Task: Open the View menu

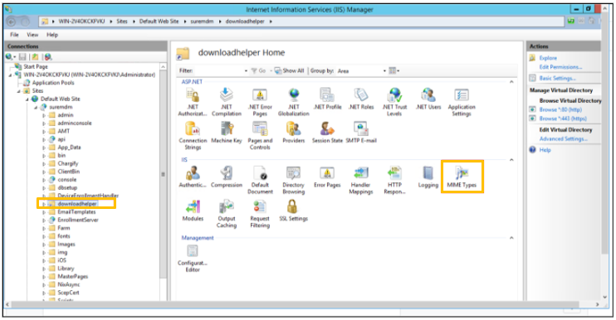Action: [x=32, y=35]
